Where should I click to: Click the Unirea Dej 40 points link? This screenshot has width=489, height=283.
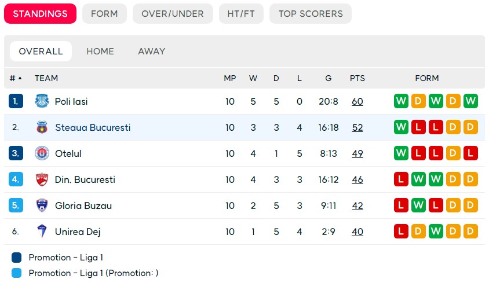(x=357, y=231)
